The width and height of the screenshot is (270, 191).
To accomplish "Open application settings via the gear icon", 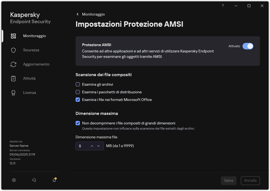I will click(14, 180).
